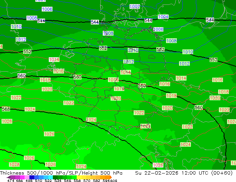
Task: Click the red 1024 label next to 568
Action: click(x=30, y=109)
